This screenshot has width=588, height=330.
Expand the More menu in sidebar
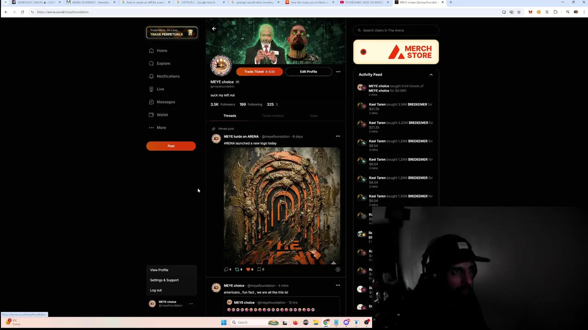[x=157, y=127]
